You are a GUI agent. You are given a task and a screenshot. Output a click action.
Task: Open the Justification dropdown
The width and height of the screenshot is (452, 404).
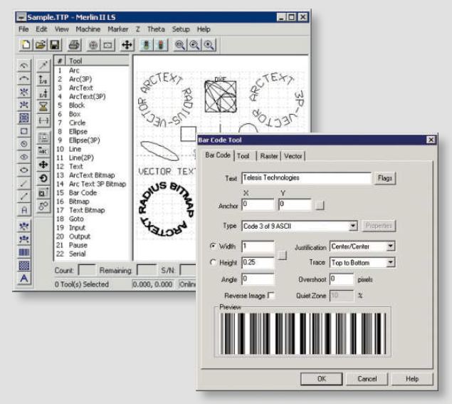click(390, 246)
